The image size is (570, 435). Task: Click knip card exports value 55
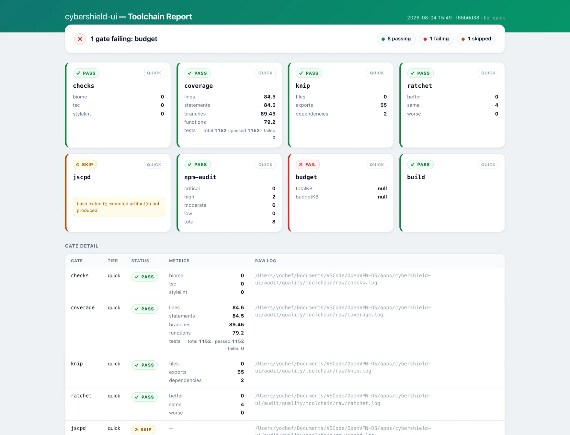pos(383,105)
